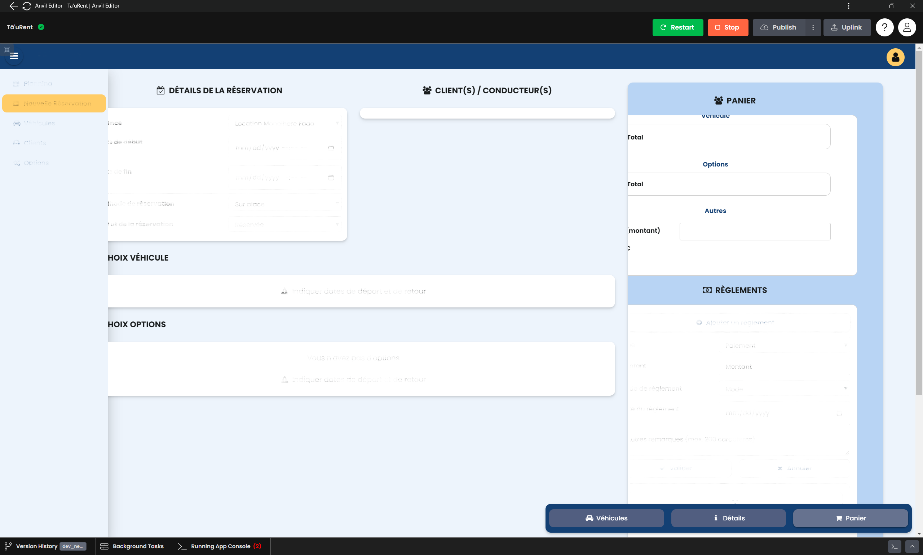Click the yellow user avatar icon
Viewport: 923px width, 555px height.
coord(895,57)
